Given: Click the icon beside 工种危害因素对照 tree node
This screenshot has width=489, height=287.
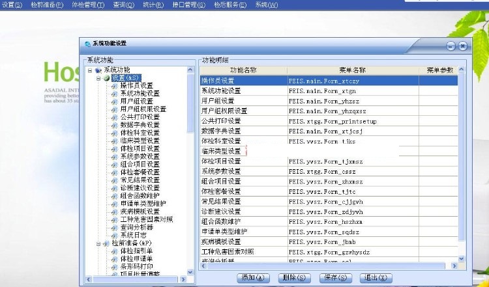Looking at the screenshot, I should tap(115, 219).
